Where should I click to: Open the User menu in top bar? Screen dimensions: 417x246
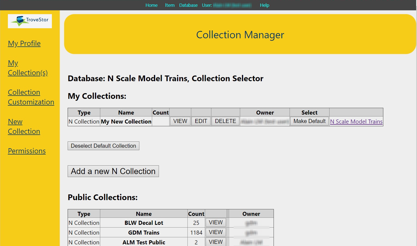[227, 5]
